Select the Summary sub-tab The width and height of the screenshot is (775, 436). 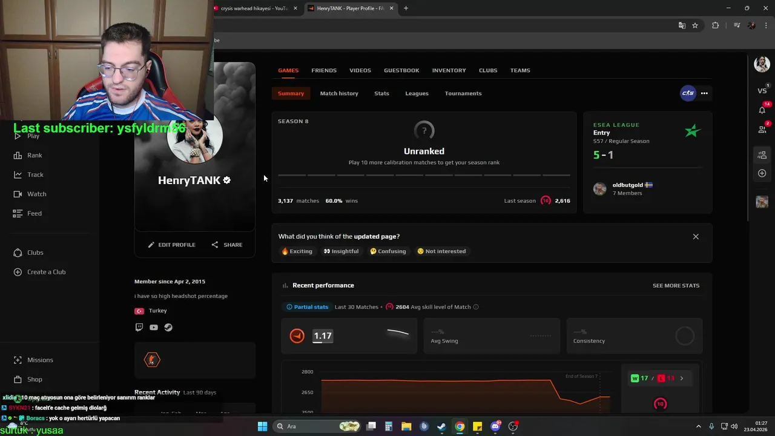tap(291, 93)
